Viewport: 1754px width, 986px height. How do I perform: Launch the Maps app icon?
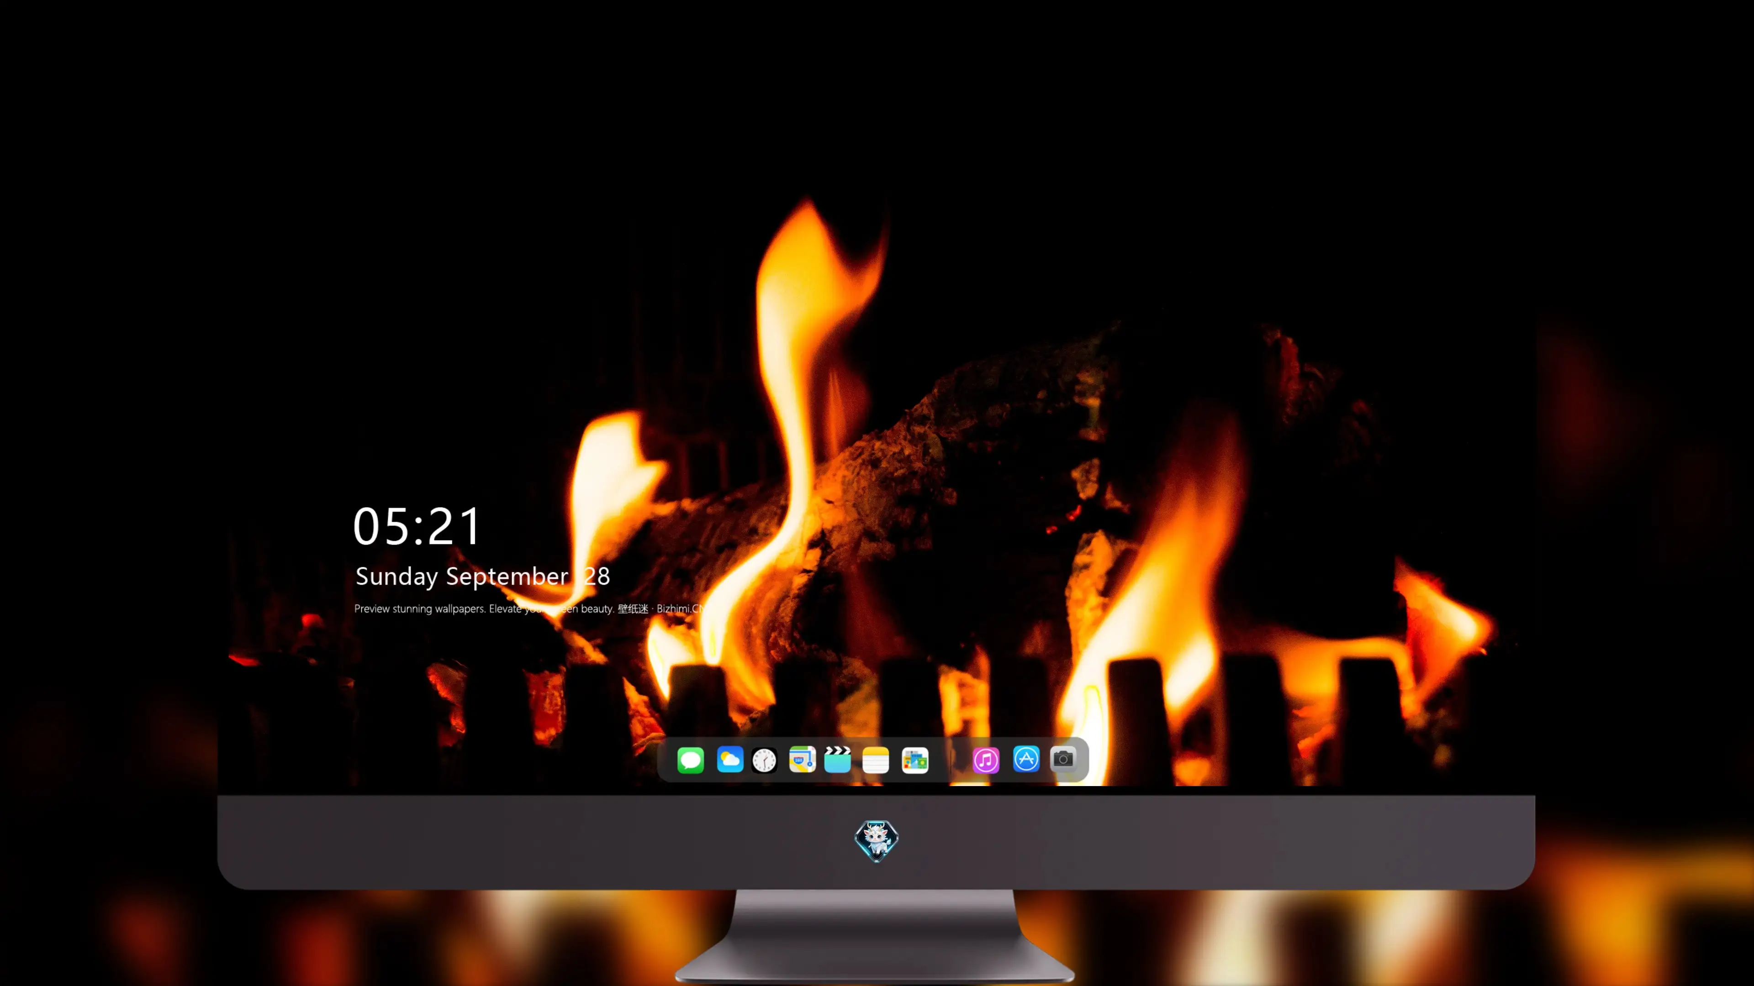click(802, 760)
